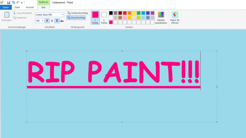The image size is (246, 138).
Task: Pick the light gray swatch in second row
Action: (116, 18)
